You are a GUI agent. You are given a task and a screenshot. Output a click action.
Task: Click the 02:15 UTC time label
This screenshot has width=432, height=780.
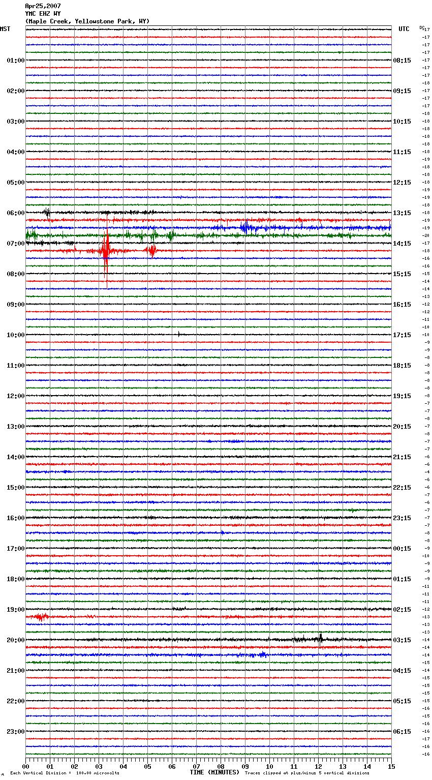click(x=402, y=610)
